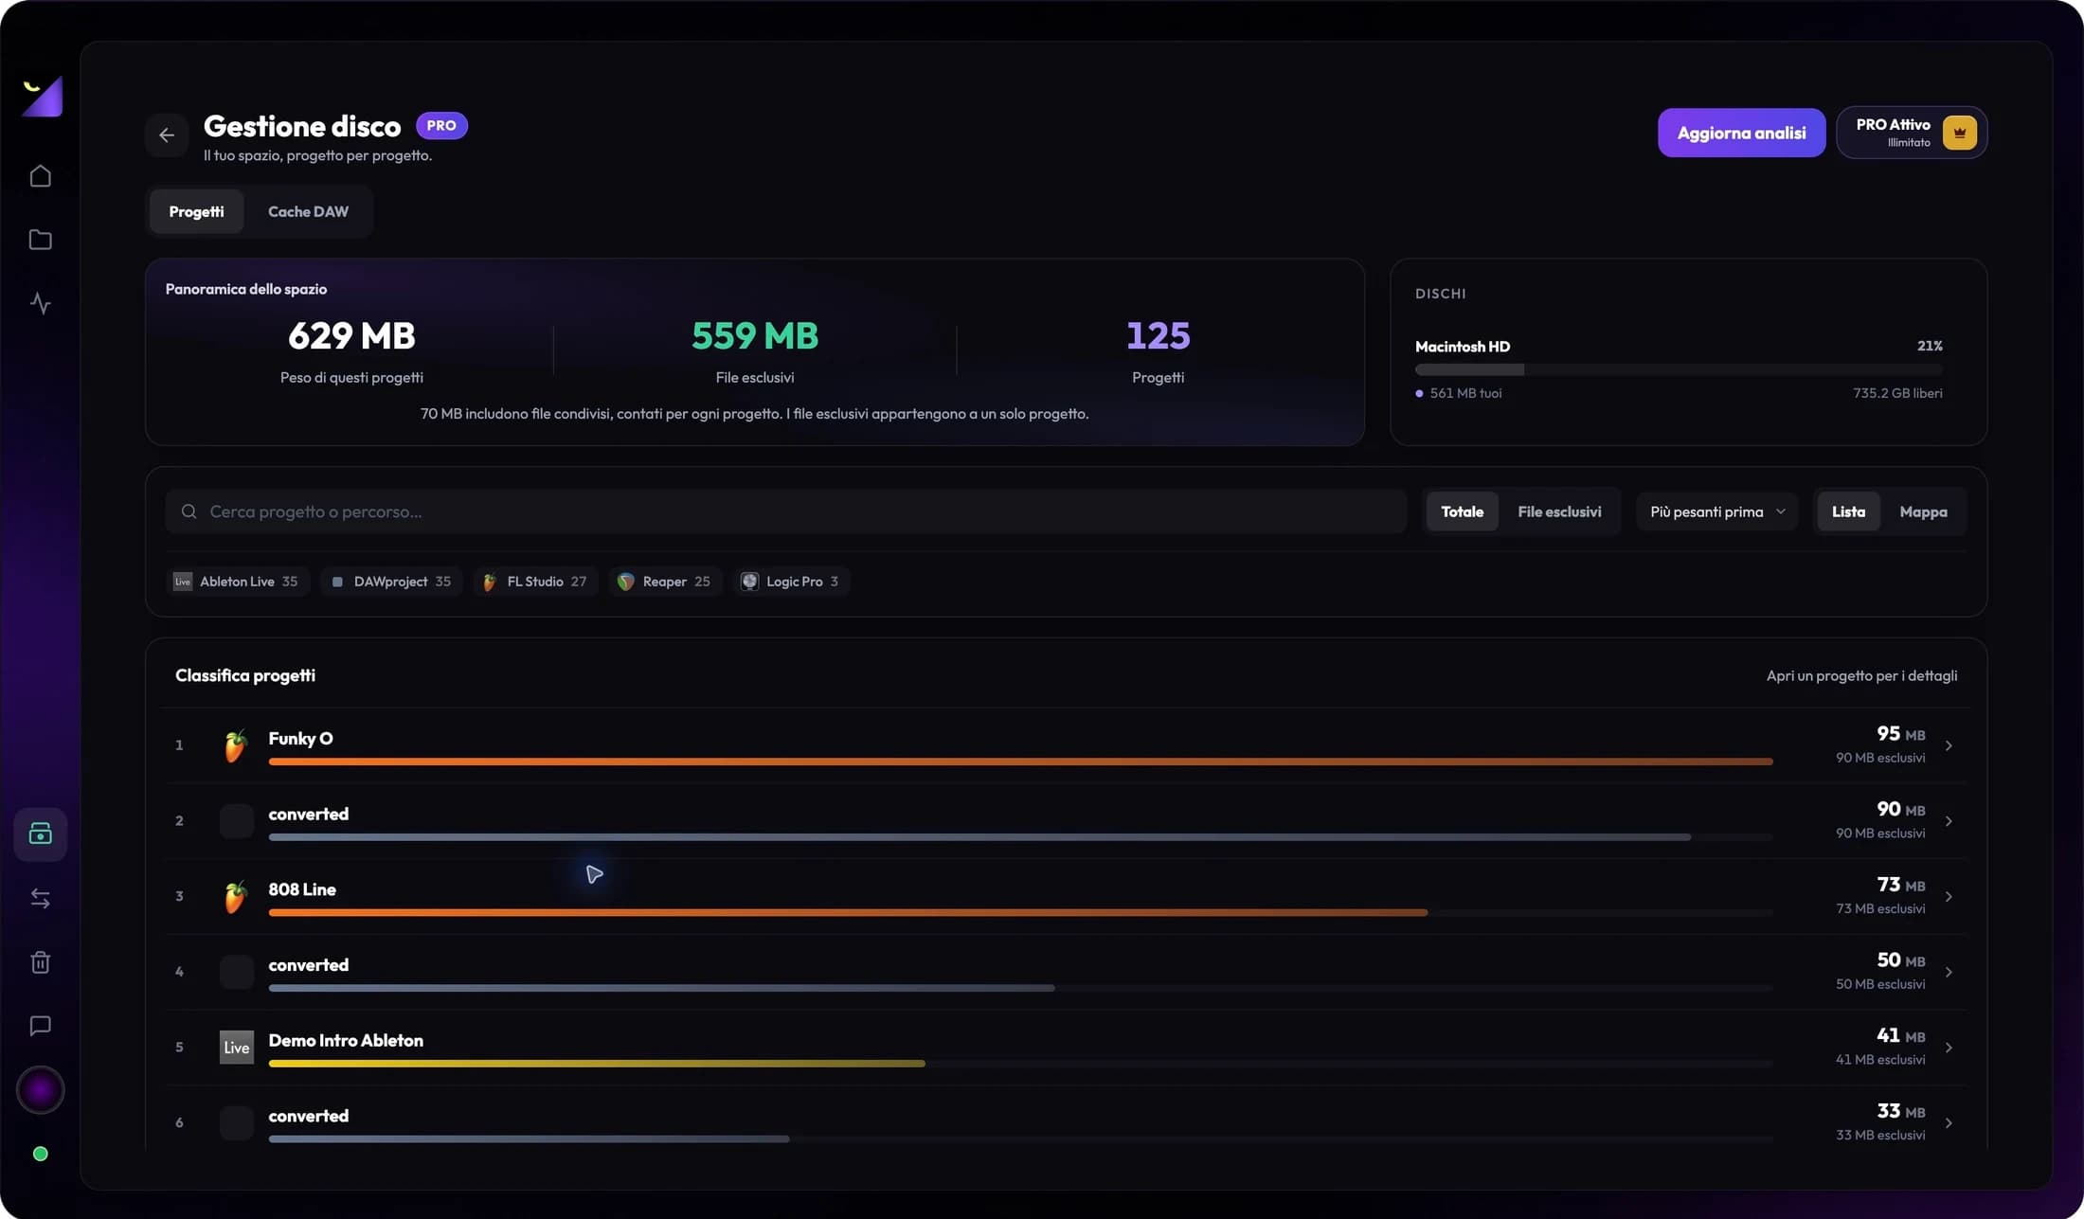Click the PRO badge next to title

point(441,125)
